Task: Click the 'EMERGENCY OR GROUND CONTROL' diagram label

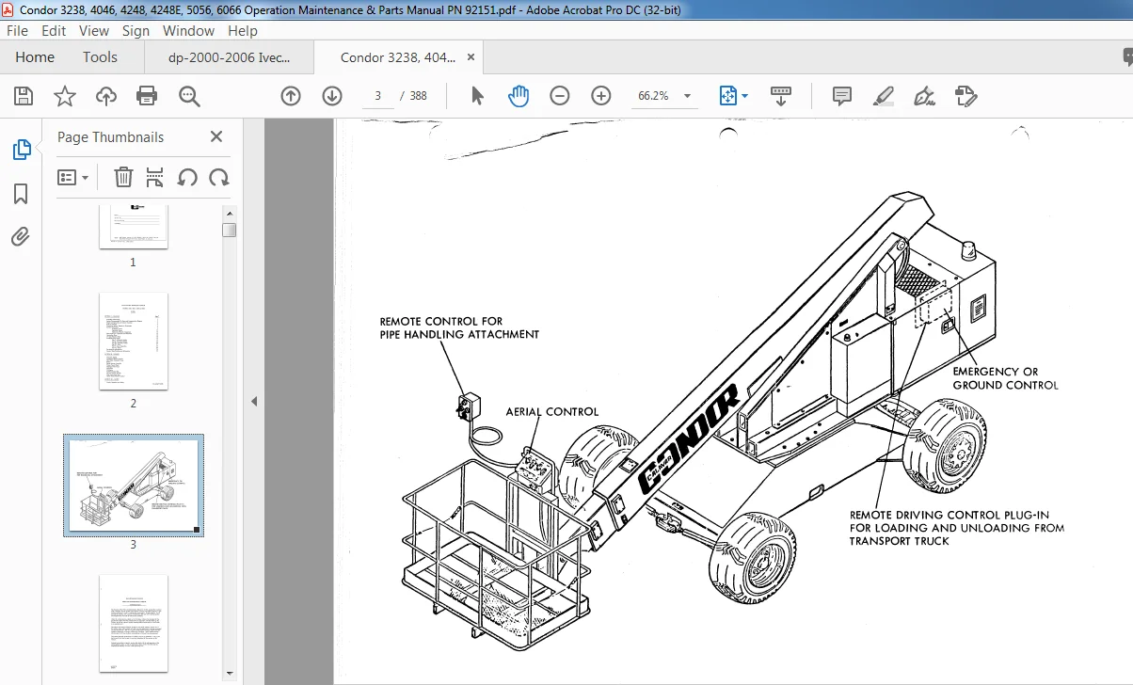Action: tap(1005, 378)
